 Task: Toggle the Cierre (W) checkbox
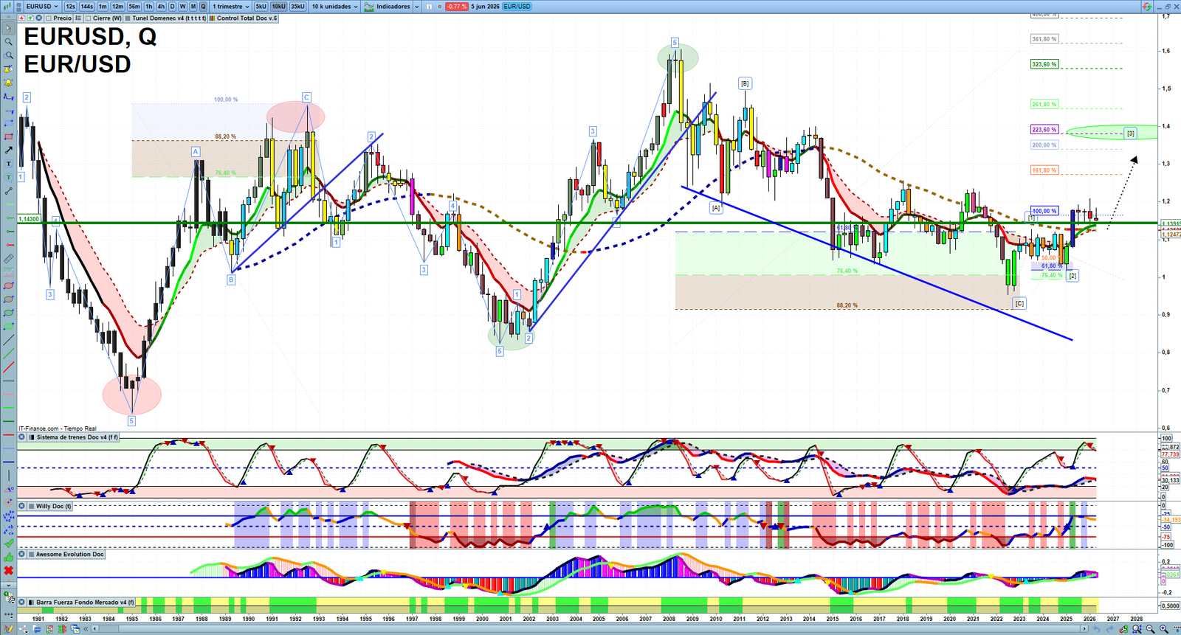89,18
